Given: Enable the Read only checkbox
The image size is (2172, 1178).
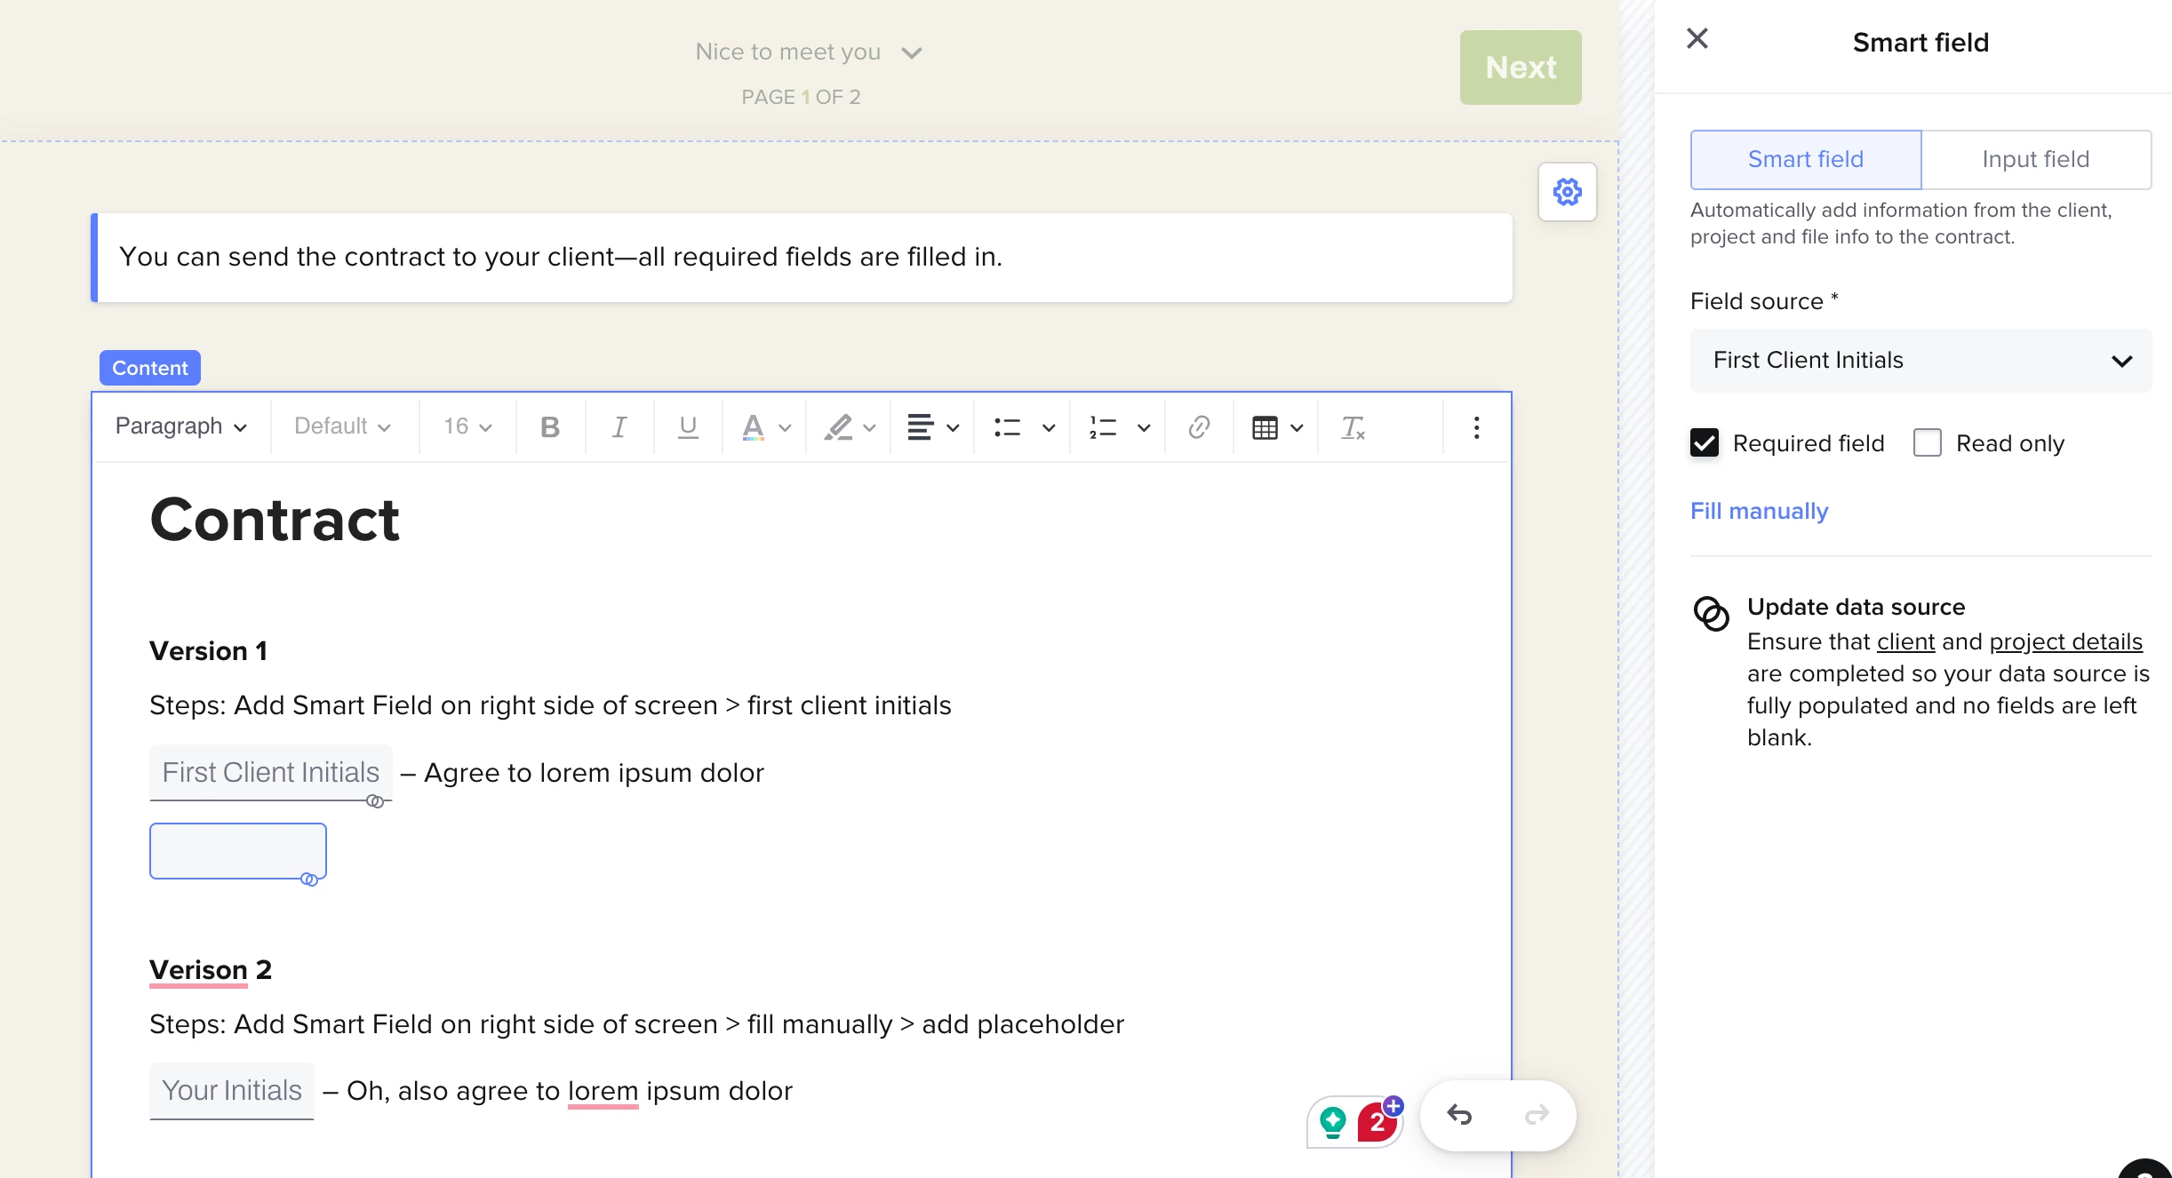Looking at the screenshot, I should (x=1928, y=442).
